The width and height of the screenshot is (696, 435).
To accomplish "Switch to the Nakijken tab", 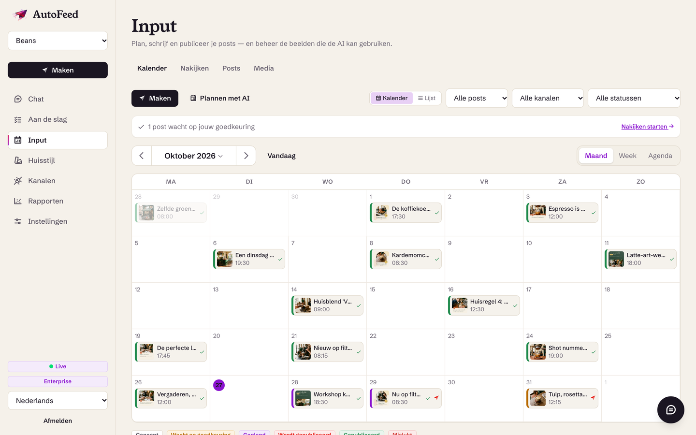I will [194, 68].
